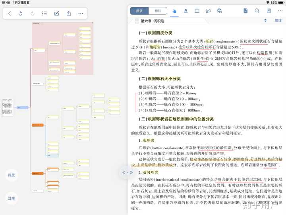286x215 pixels.
Task: Select the blue mind map node
Action: coord(23,107)
